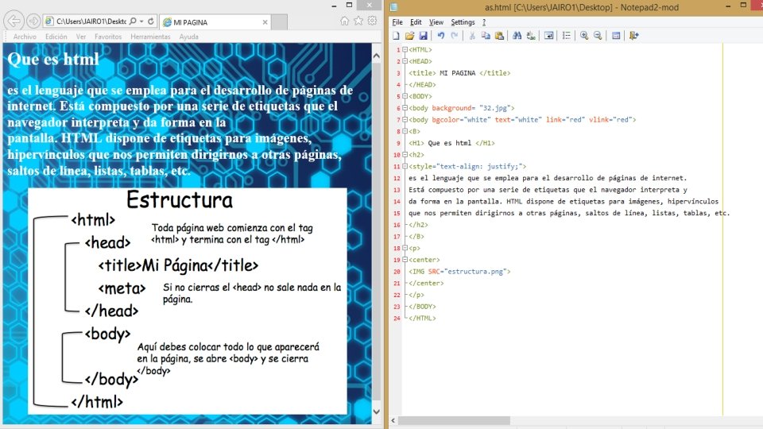Paste from clipboard in Notepad2 toolbar

pos(499,36)
